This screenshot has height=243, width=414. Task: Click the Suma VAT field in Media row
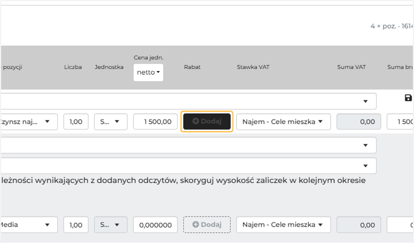tap(359, 225)
